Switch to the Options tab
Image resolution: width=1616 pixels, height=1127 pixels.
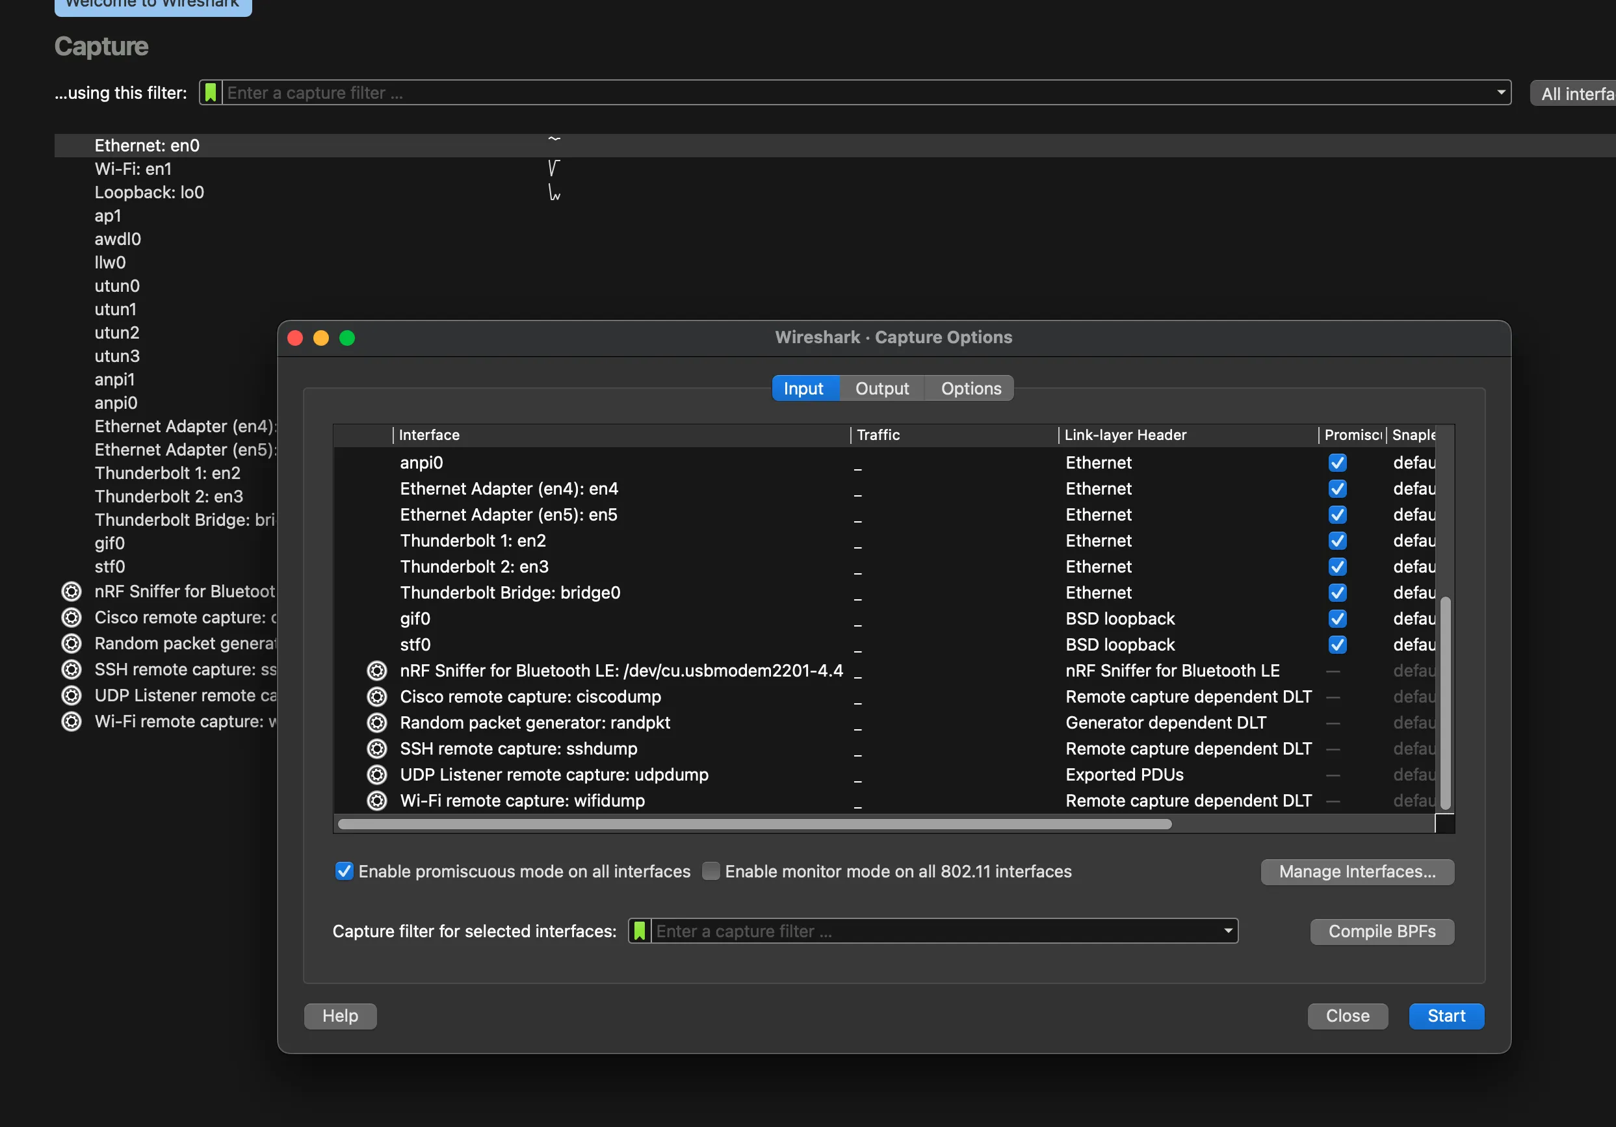971,389
